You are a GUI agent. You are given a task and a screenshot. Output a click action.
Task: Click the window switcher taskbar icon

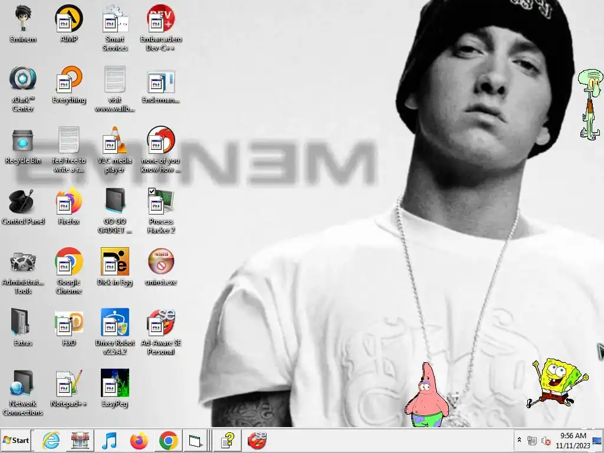point(195,440)
